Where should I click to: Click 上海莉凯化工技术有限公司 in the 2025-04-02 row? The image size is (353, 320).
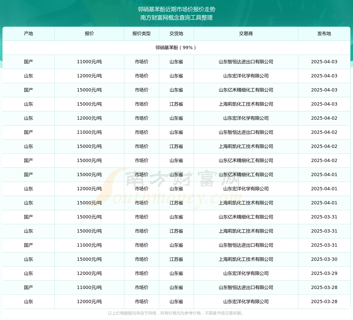pyautogui.click(x=246, y=146)
